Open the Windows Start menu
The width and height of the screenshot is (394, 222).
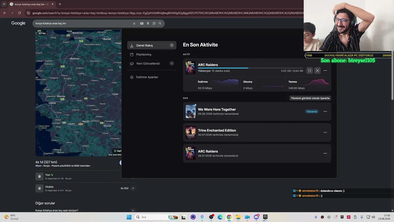[x=129, y=217]
